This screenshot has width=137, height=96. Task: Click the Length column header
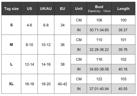(123, 8)
